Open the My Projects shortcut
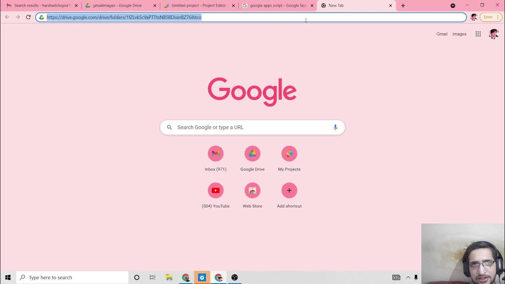 coord(289,154)
